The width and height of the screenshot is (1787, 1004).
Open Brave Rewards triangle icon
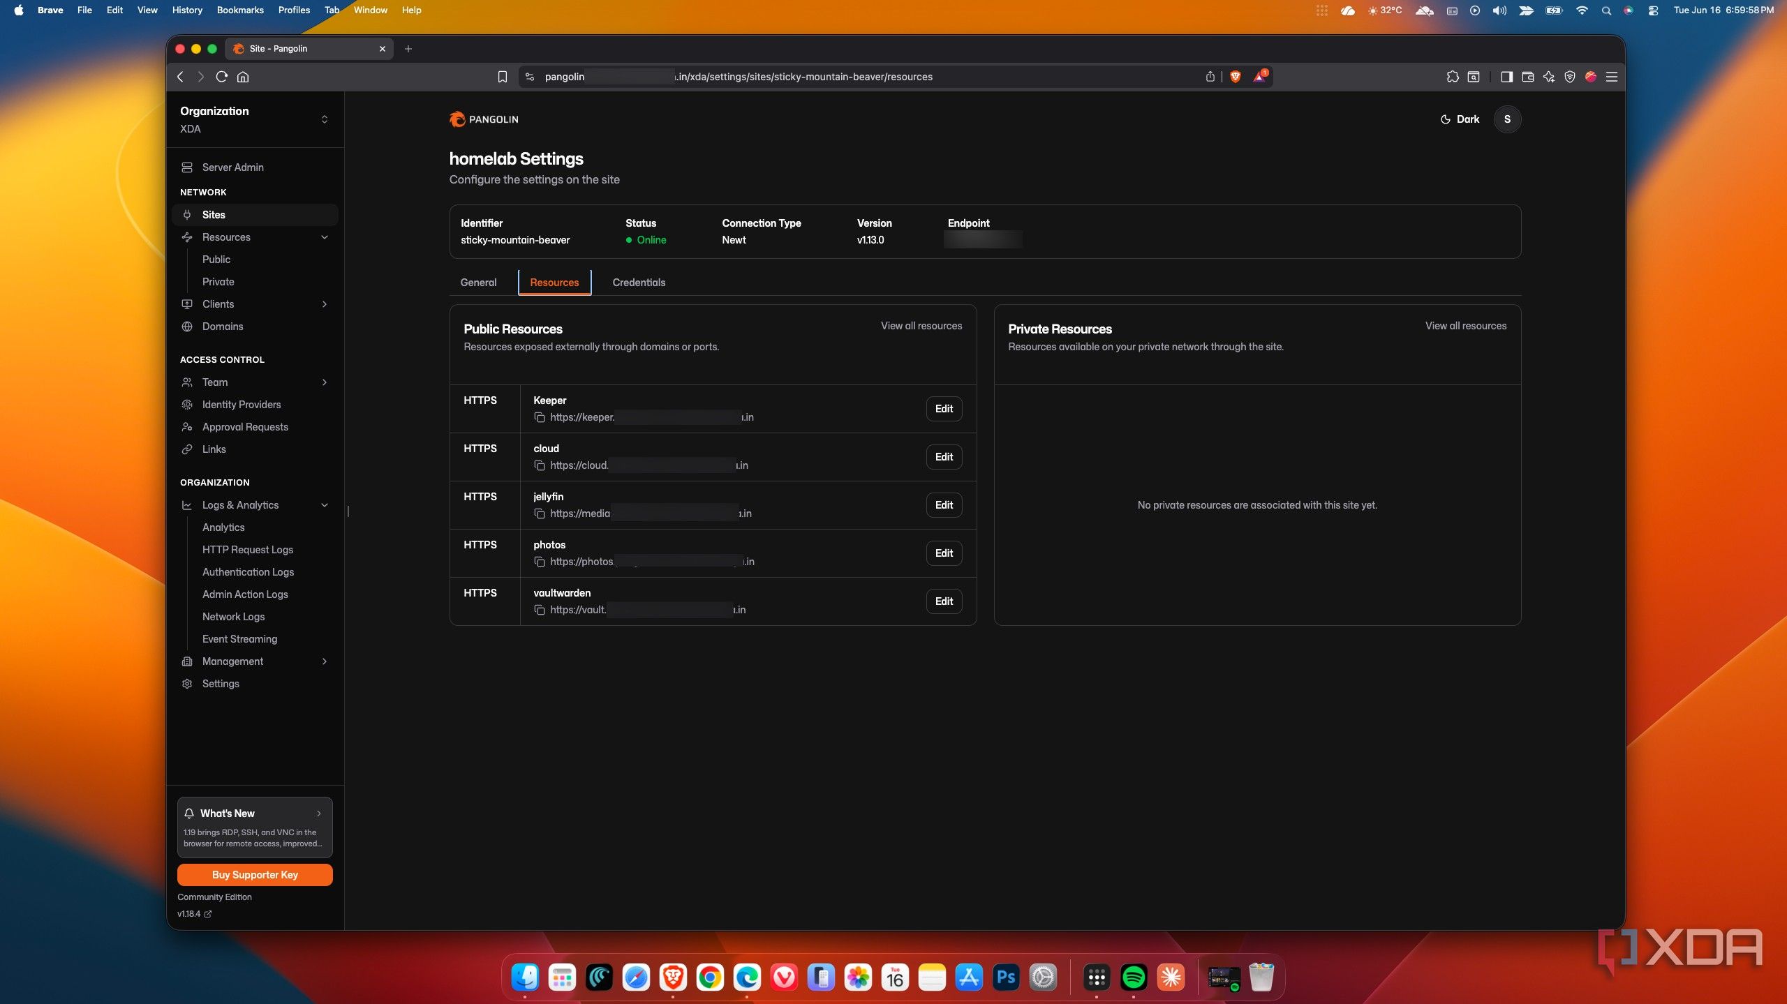coord(1259,77)
